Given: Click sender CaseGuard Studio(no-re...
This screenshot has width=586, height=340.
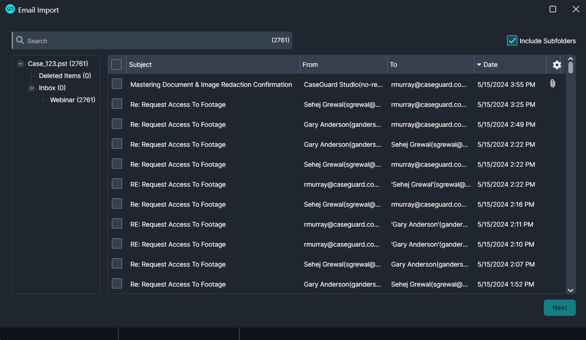Looking at the screenshot, I should coord(343,85).
